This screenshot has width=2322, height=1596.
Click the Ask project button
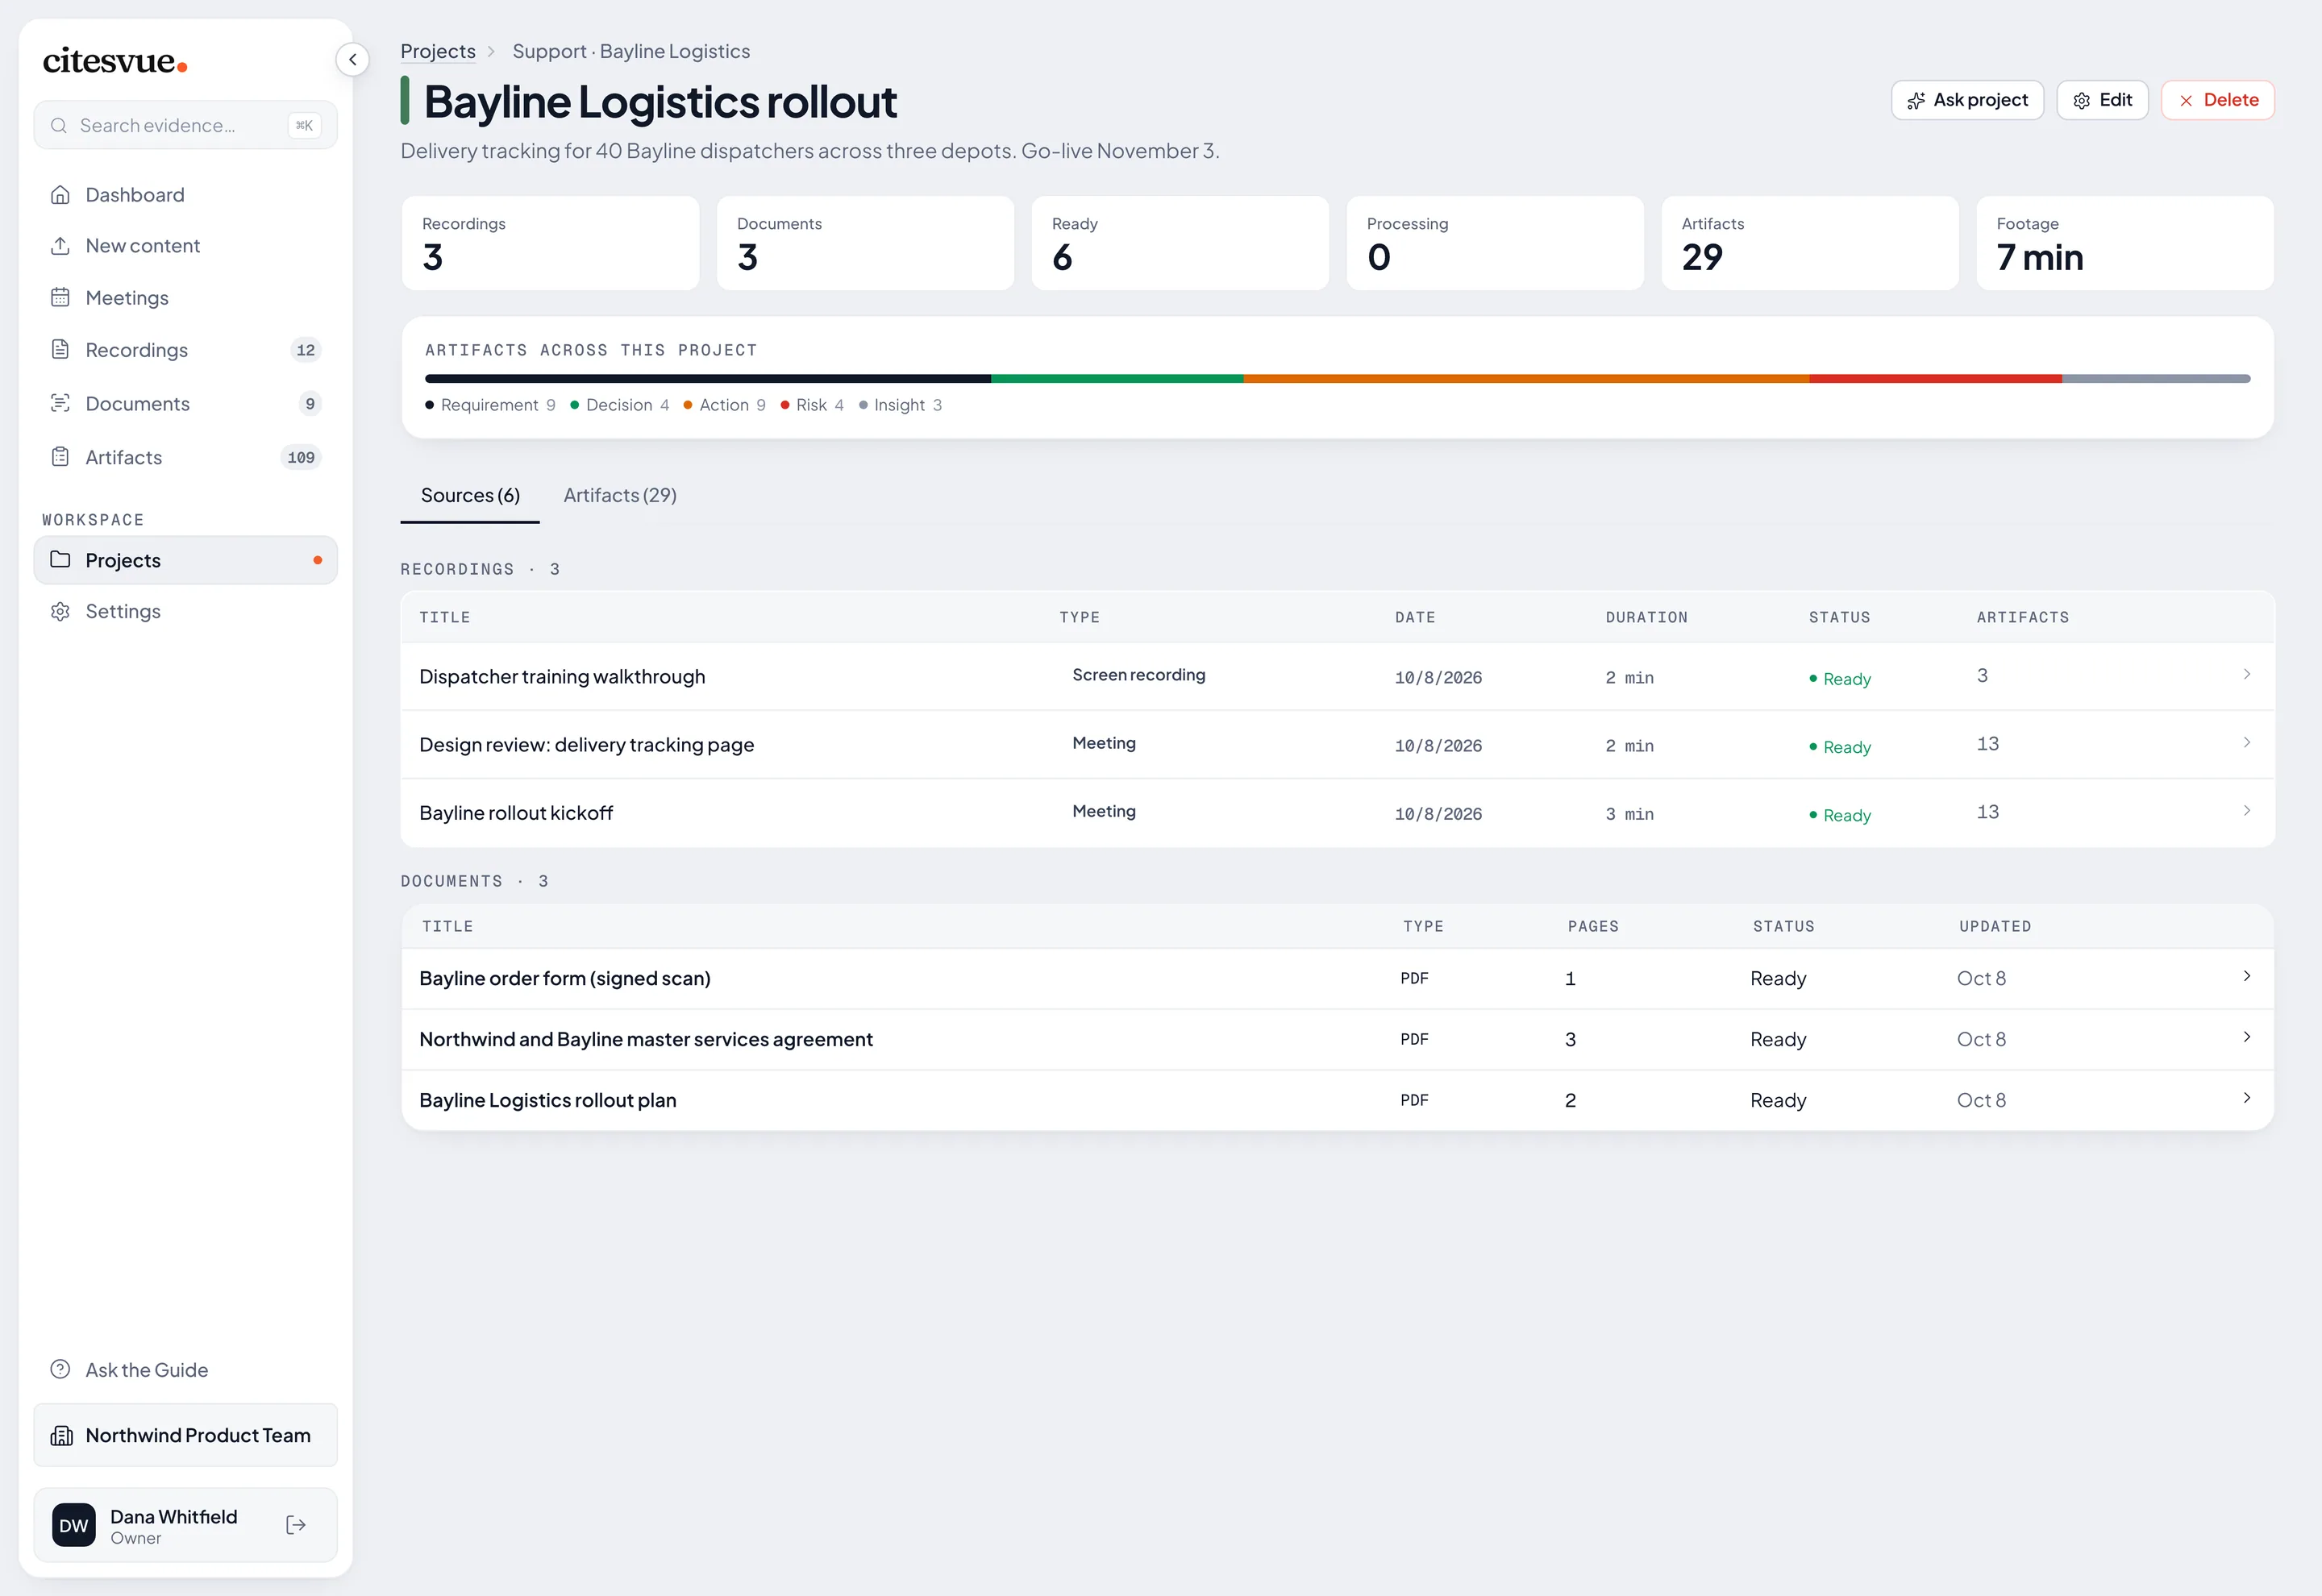1967,100
